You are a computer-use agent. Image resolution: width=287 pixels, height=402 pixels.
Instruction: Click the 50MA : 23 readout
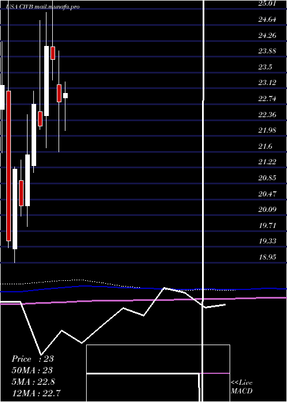click(32, 370)
